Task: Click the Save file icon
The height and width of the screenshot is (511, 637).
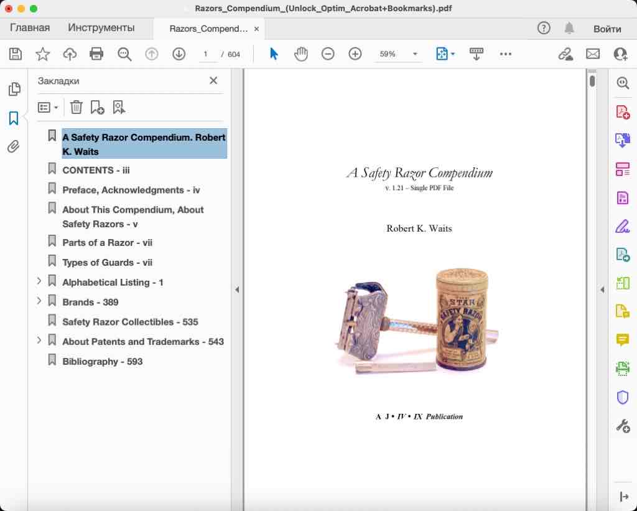Action: point(16,54)
